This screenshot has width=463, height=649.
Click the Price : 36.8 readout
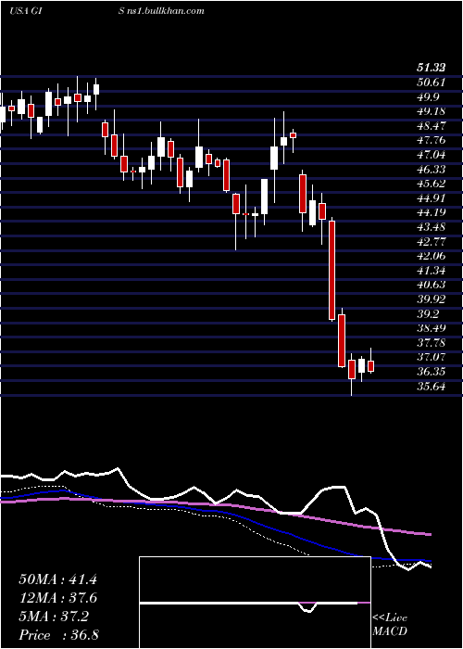(58, 635)
